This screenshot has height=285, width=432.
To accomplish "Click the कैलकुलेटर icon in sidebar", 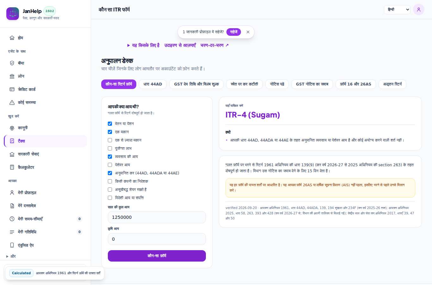I will (x=12, y=167).
